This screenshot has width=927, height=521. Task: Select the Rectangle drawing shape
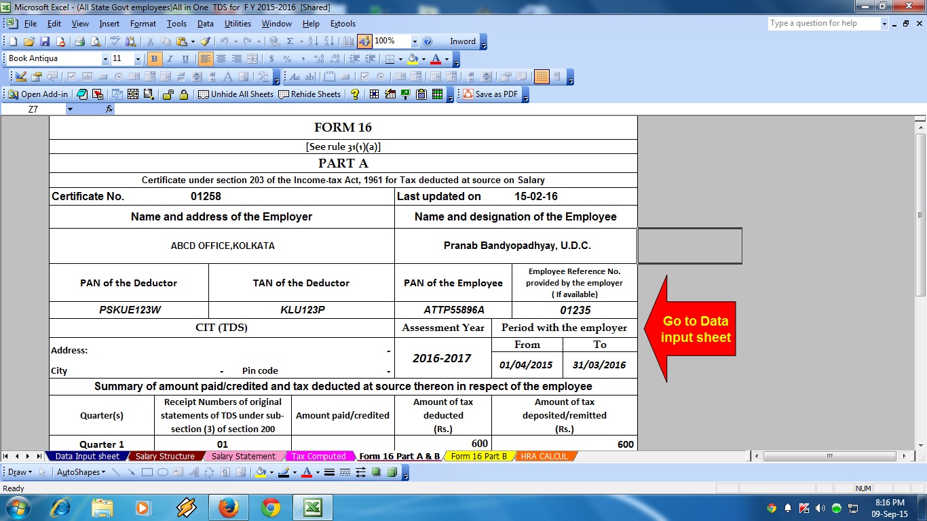pos(147,472)
